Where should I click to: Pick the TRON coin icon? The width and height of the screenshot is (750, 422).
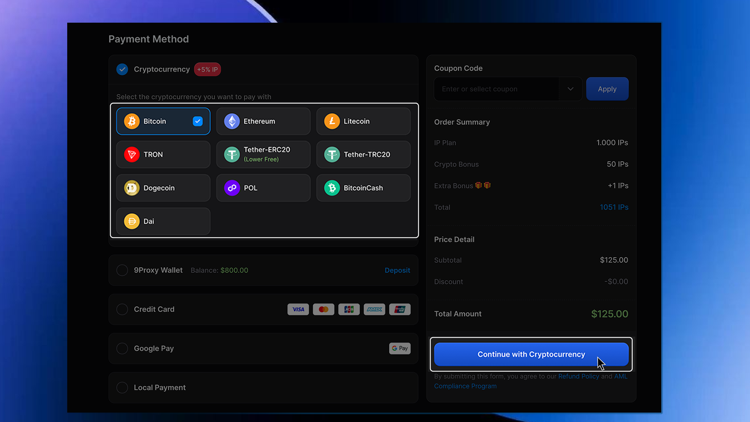(x=132, y=155)
